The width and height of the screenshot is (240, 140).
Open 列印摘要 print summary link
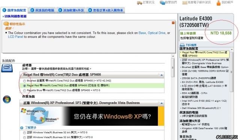click(191, 45)
